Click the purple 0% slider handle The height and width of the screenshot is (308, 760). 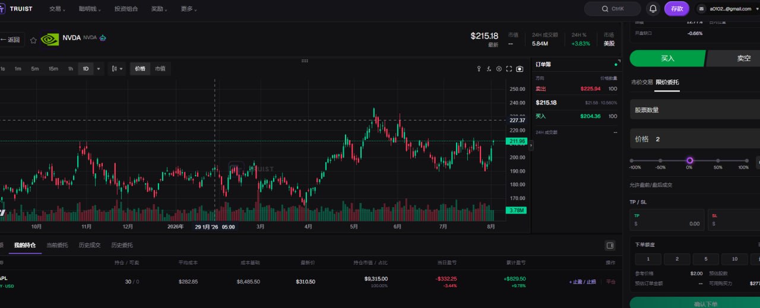click(x=689, y=160)
